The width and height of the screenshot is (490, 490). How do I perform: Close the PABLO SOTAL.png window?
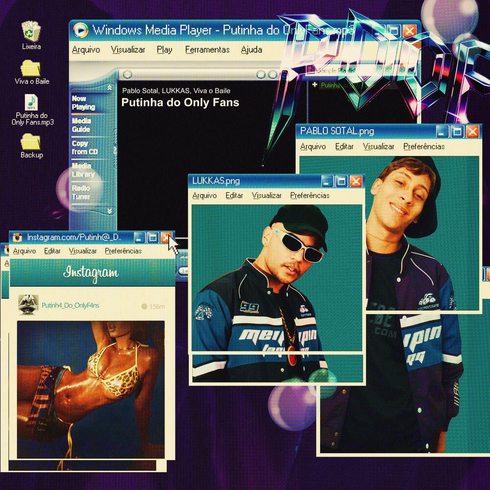point(472,131)
